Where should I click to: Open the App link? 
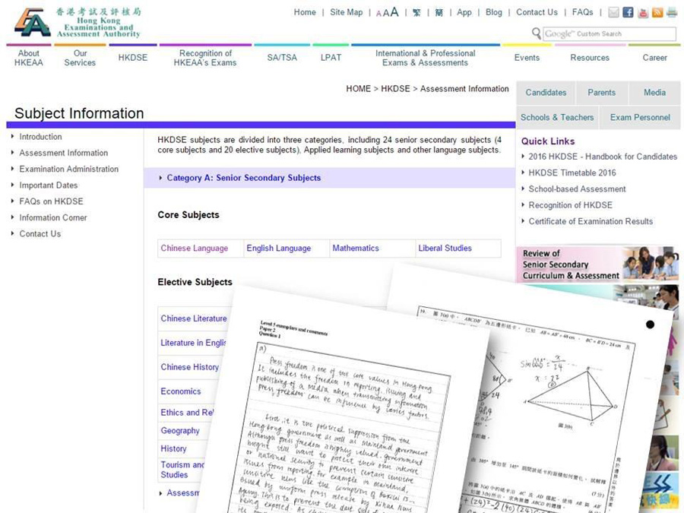click(x=464, y=12)
